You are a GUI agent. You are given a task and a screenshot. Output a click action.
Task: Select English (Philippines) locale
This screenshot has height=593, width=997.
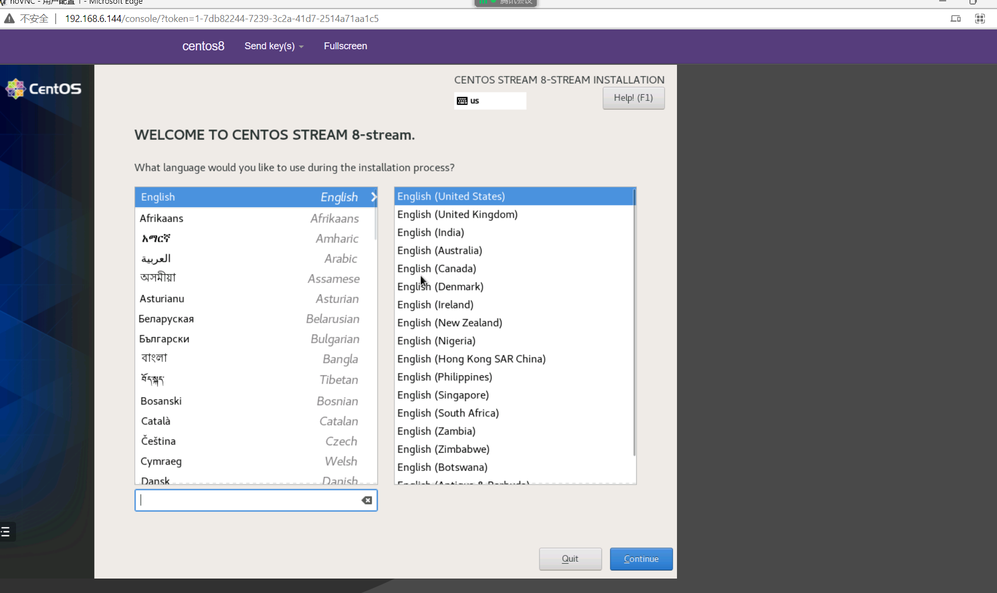(514, 377)
